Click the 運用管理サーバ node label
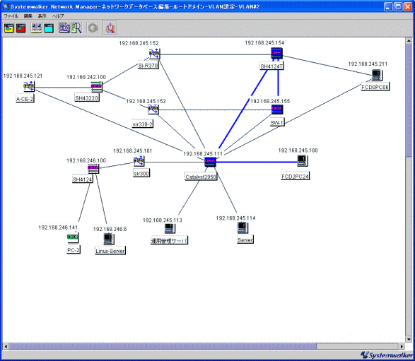The width and height of the screenshot is (415, 361). (169, 241)
